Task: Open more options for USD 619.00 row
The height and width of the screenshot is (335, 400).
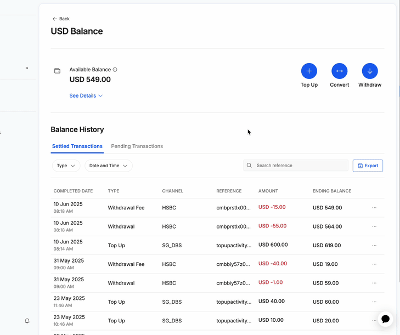Action: (x=374, y=245)
